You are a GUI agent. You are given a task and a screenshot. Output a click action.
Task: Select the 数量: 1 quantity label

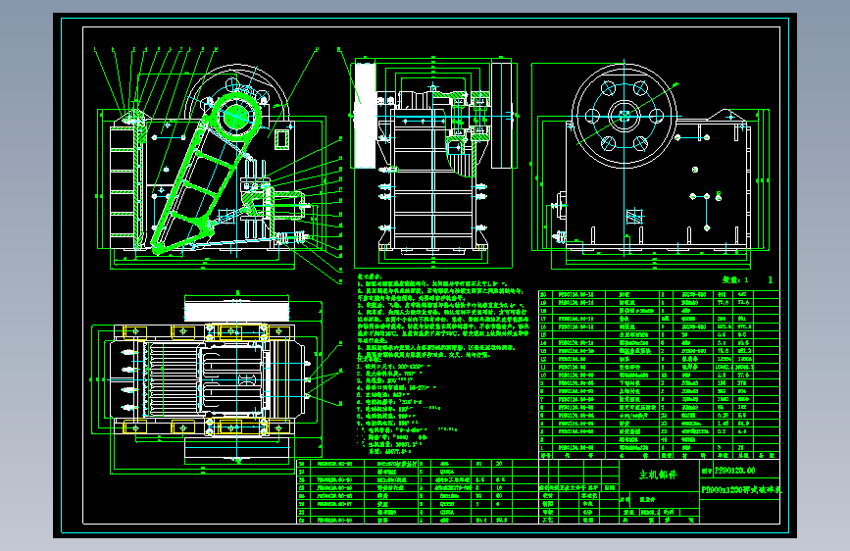pos(735,279)
